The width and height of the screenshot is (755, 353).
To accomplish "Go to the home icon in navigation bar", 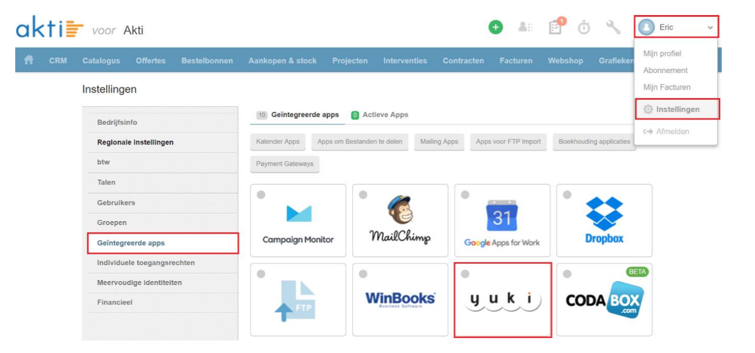I will point(29,60).
